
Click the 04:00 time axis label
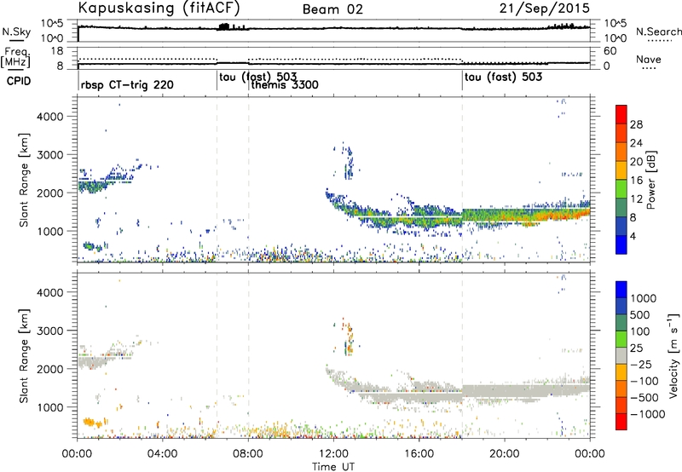(x=162, y=454)
